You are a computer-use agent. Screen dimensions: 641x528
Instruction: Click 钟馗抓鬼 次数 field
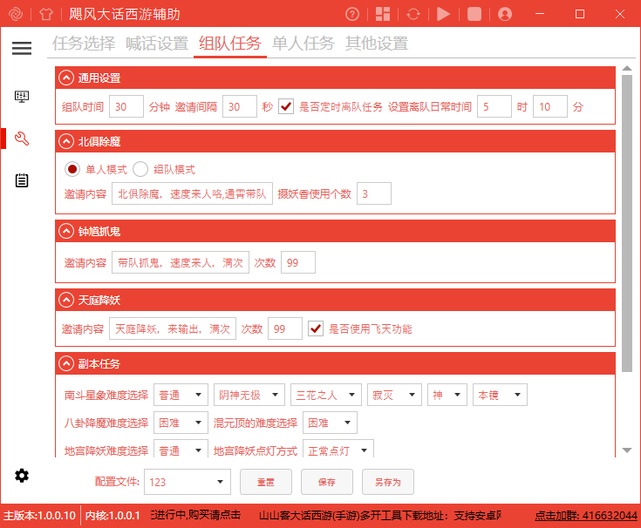298,262
